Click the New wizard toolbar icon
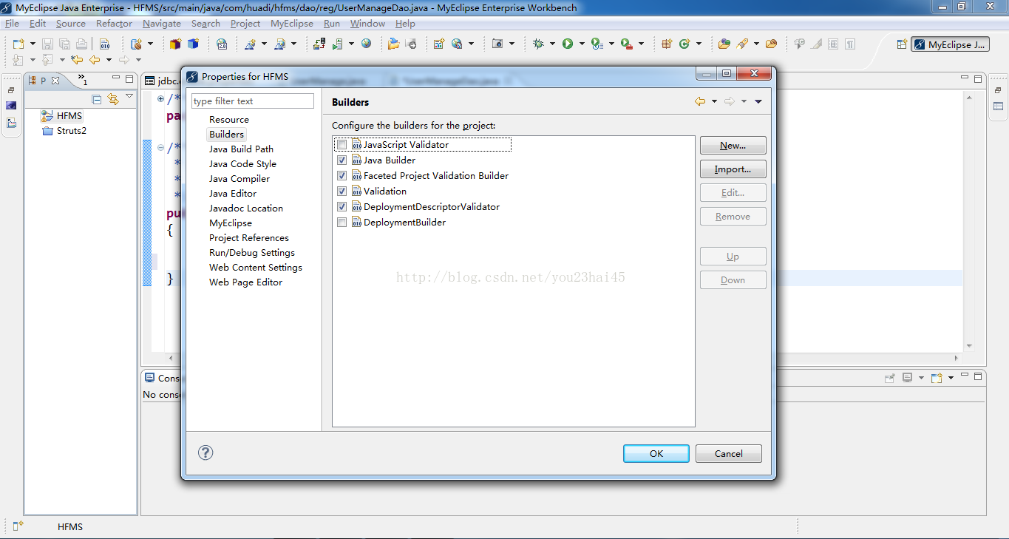This screenshot has width=1009, height=539. 18,44
